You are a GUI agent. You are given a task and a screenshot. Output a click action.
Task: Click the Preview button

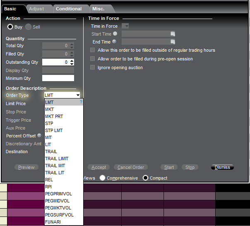pos(26,167)
